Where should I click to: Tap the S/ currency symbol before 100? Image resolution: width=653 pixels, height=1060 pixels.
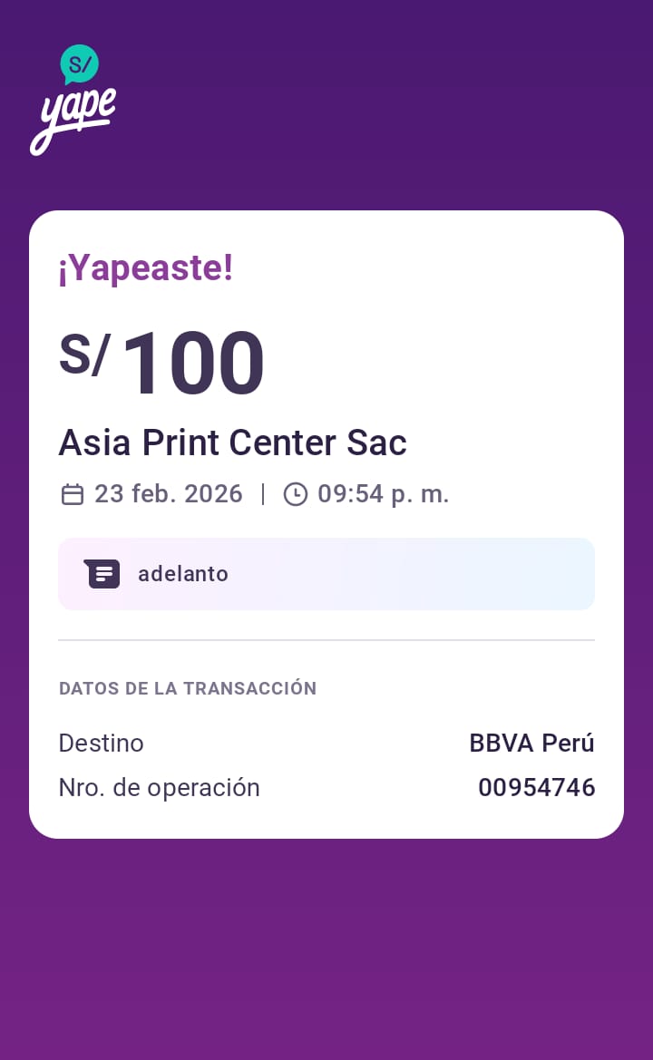click(84, 355)
